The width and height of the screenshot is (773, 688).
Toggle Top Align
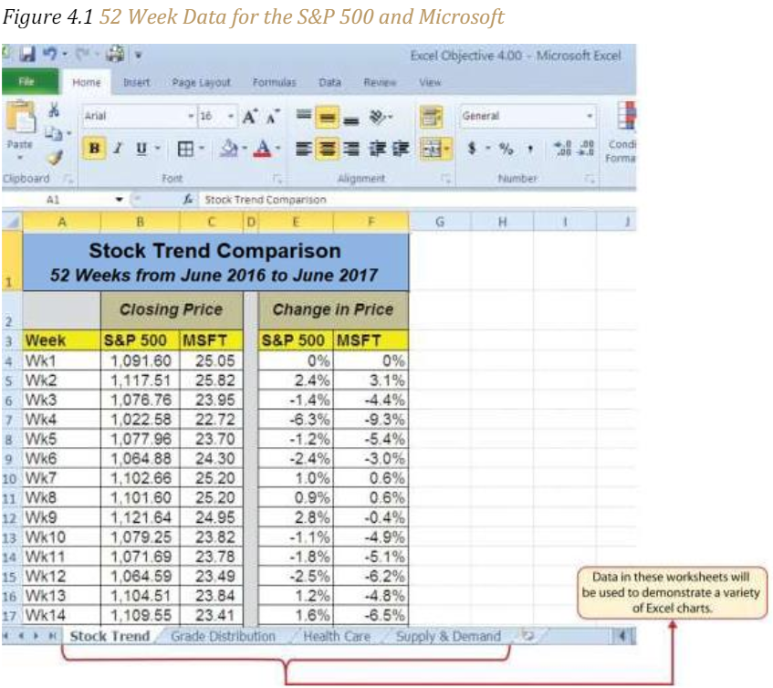pos(304,116)
